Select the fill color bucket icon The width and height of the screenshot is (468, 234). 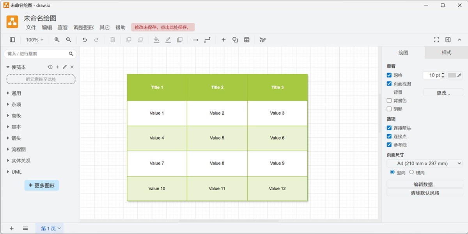pos(156,40)
